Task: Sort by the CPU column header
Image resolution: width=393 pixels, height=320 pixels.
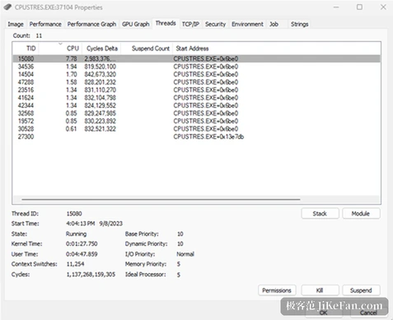Action: pyautogui.click(x=60, y=49)
